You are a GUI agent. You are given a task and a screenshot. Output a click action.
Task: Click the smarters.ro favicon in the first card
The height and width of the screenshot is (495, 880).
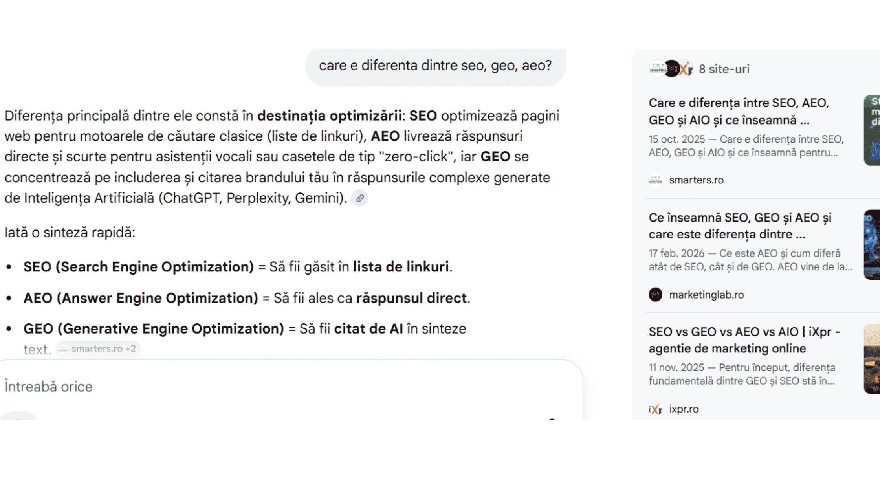[x=655, y=180]
